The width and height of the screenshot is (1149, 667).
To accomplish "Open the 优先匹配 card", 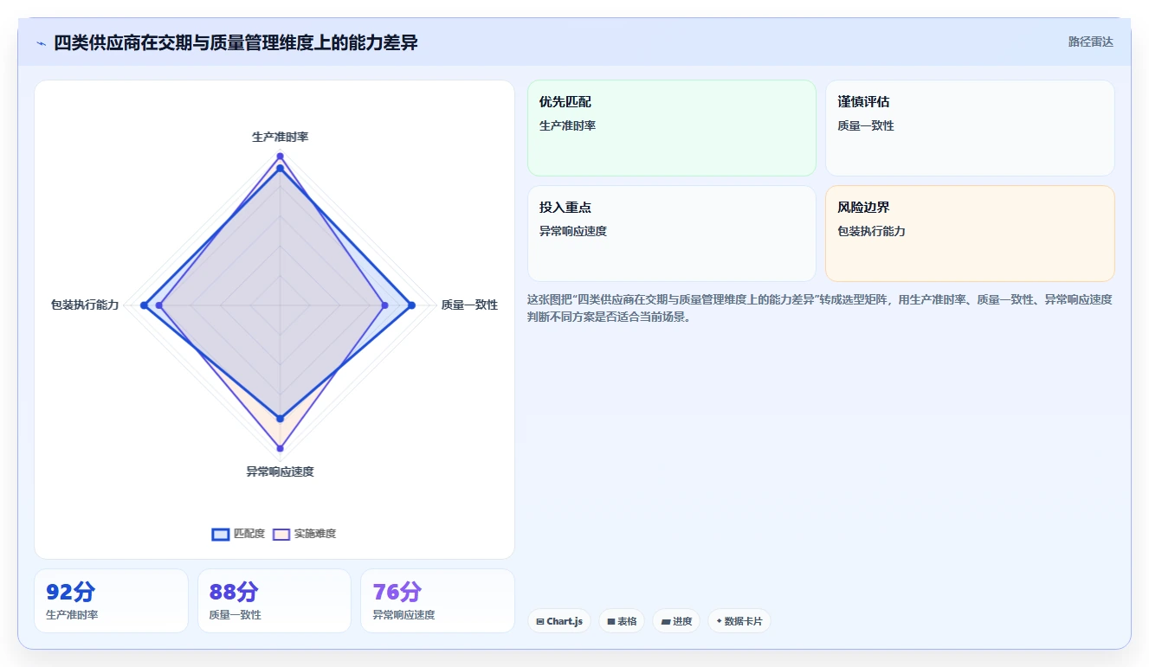I will click(x=672, y=128).
